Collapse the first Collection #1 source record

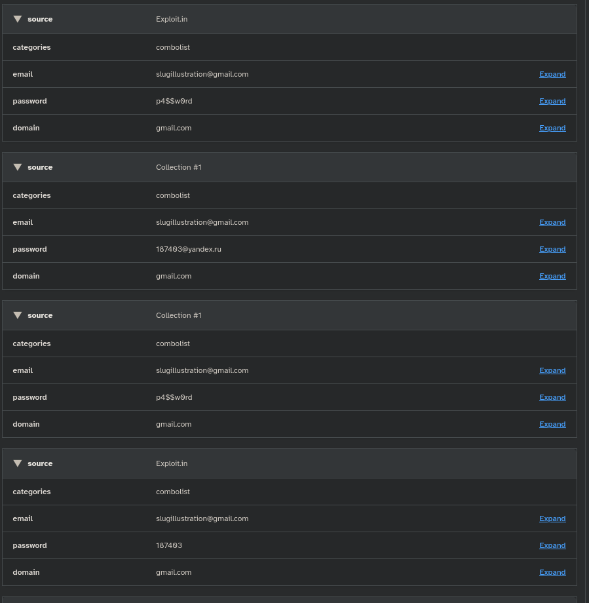[x=18, y=167]
